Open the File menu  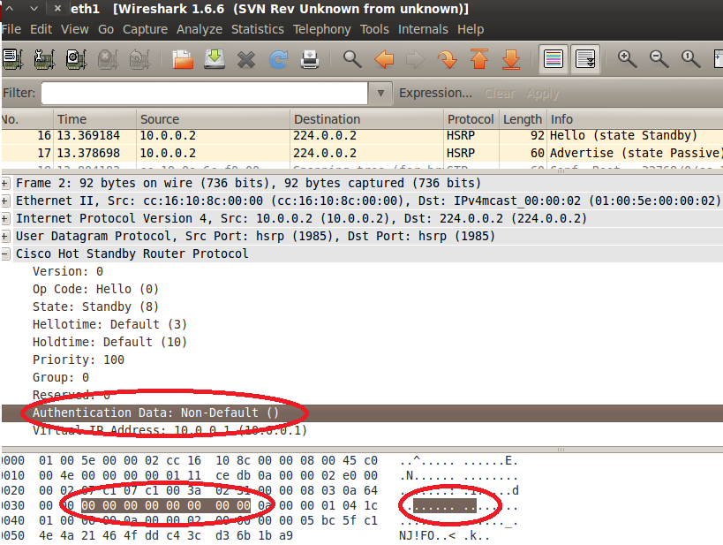[x=11, y=29]
